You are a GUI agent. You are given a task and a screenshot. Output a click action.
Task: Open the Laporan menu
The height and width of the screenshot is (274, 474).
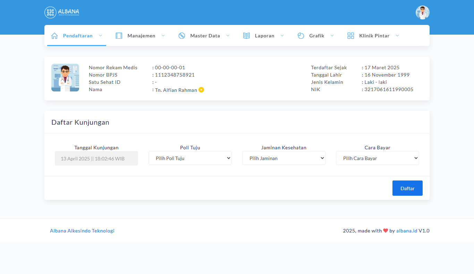click(x=264, y=36)
